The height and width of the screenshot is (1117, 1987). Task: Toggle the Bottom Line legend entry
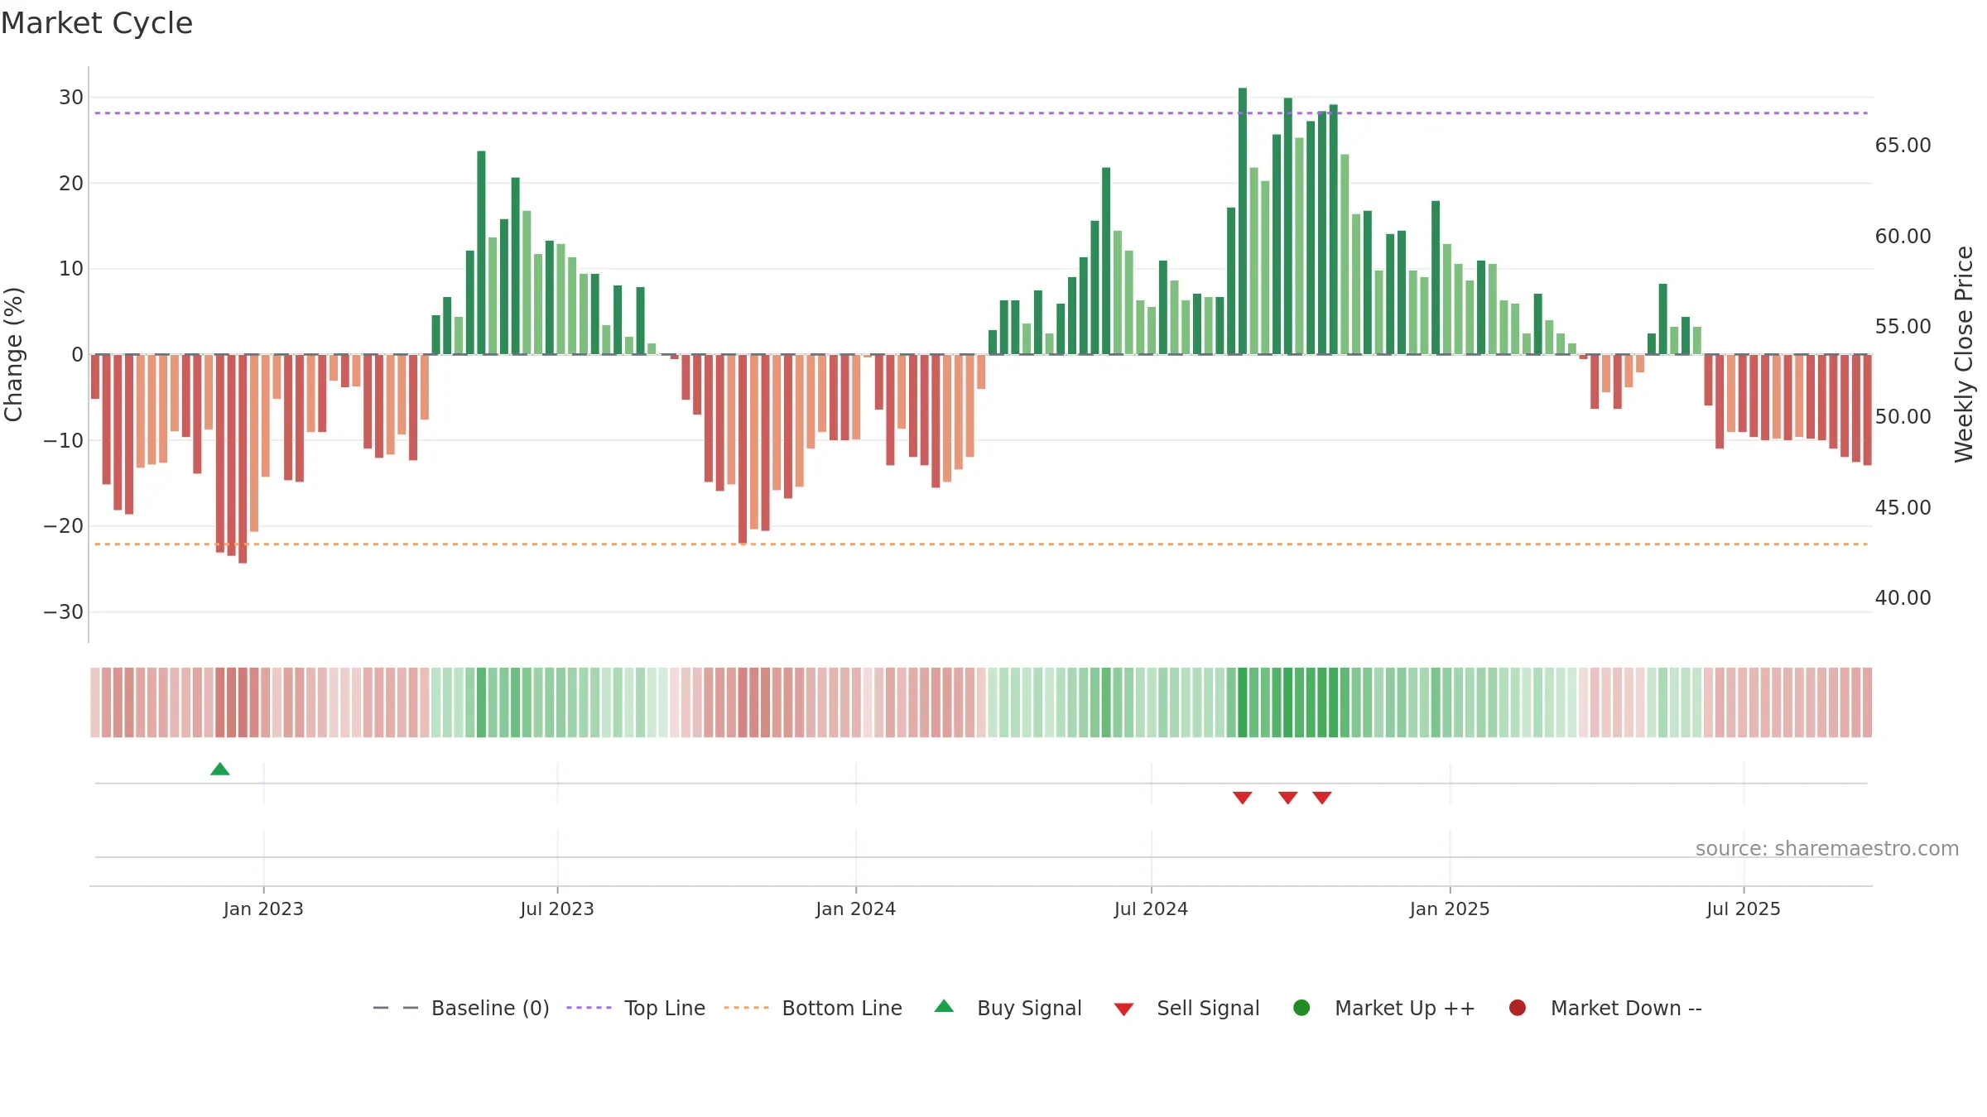pyautogui.click(x=813, y=1008)
